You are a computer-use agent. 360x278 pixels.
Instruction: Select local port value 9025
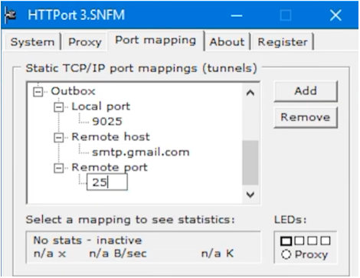pos(107,122)
